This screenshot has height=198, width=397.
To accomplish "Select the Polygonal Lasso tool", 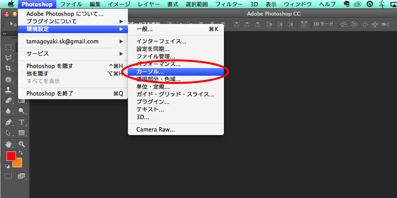I will (9, 58).
